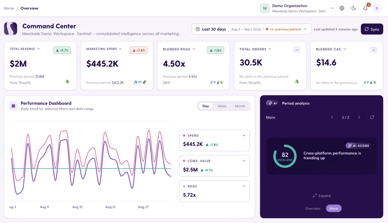The image size is (388, 223).
Task: Click calendar icon in date range
Action: (x=198, y=29)
